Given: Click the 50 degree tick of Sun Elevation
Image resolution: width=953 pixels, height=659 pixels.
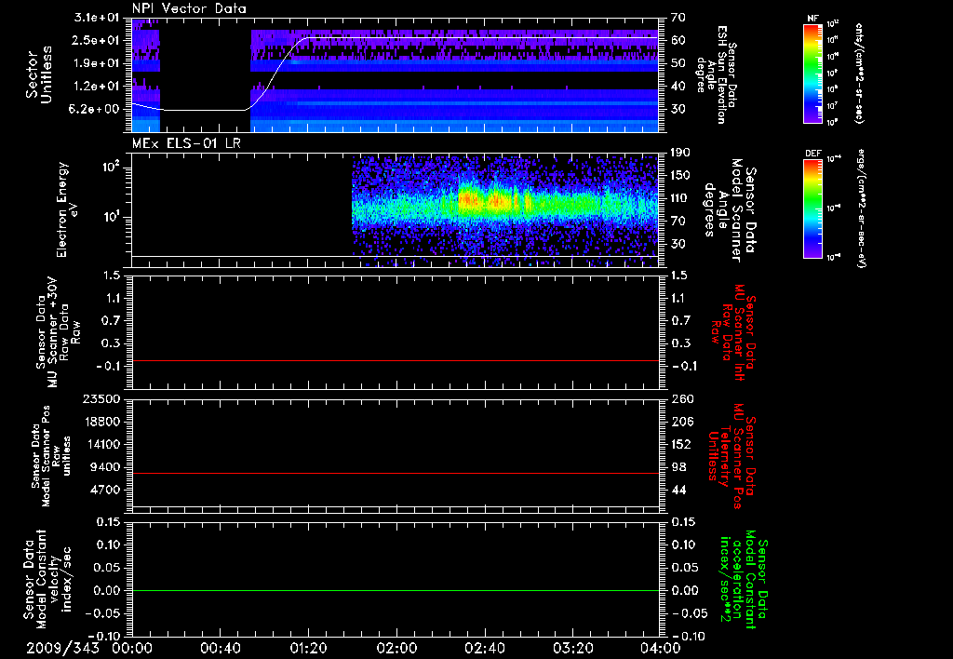Looking at the screenshot, I should (x=678, y=63).
